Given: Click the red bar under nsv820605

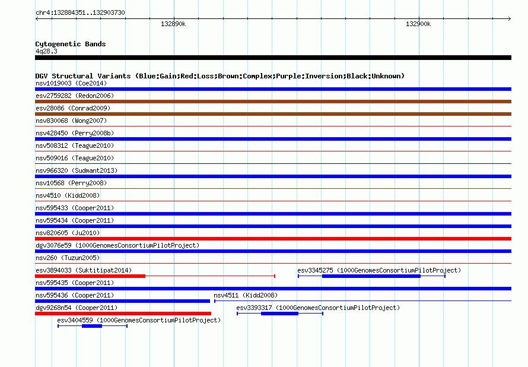Looking at the screenshot, I should (273, 239).
